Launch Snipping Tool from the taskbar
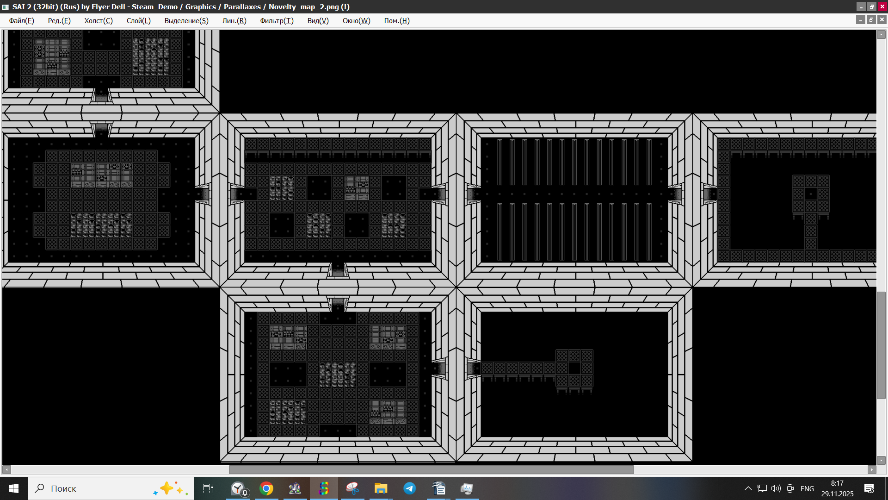888x500 pixels. click(352, 488)
